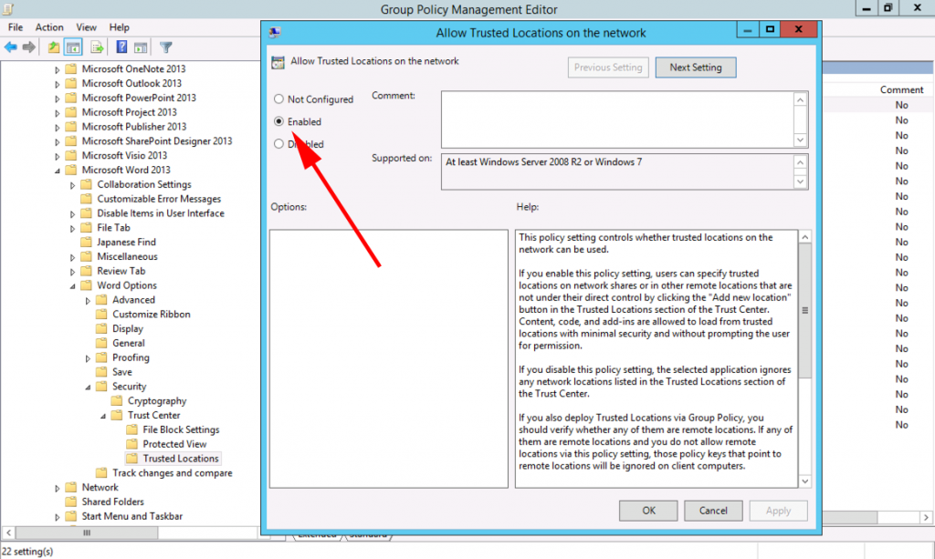The image size is (935, 559).
Task: Click the Up one level folder icon
Action: 55,47
